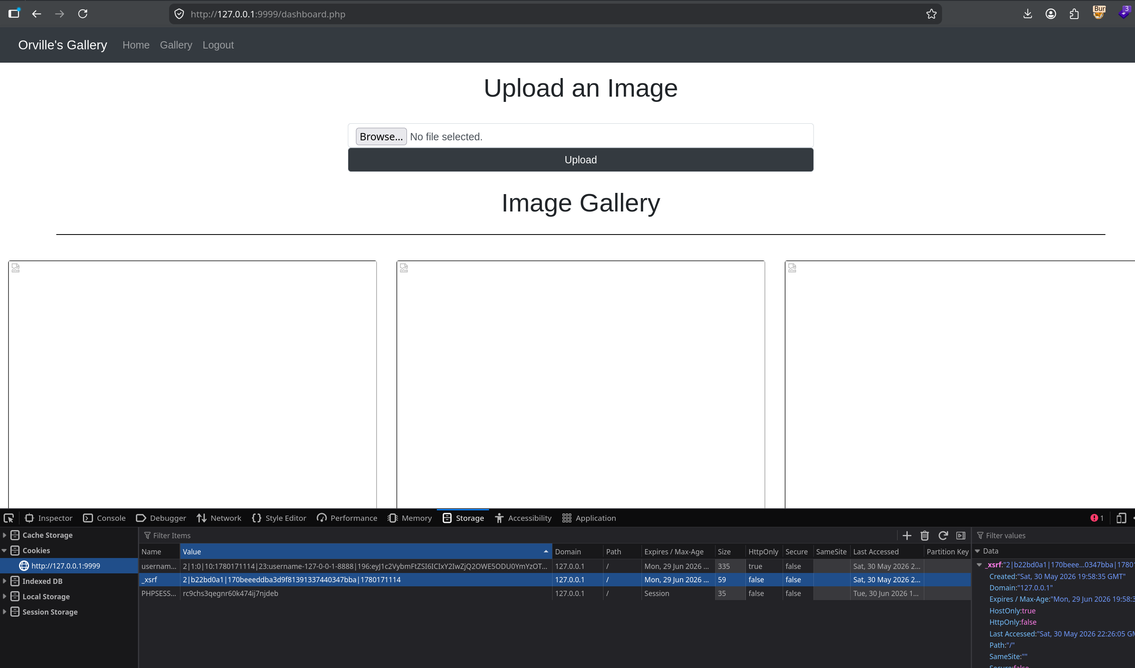The width and height of the screenshot is (1135, 668).
Task: Open the Gallery navbar link
Action: [176, 45]
